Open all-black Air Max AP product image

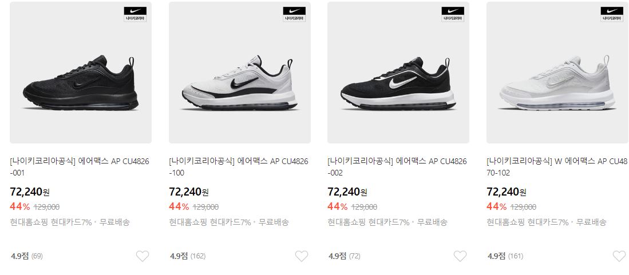coord(81,73)
